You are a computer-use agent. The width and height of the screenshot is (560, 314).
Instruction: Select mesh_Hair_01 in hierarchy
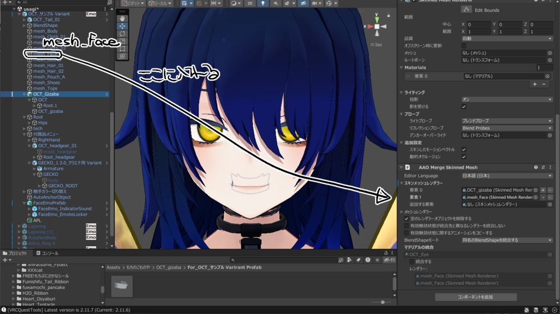(x=48, y=66)
